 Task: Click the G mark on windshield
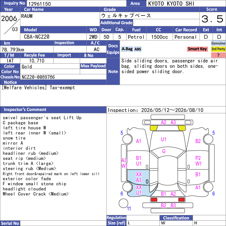164,151
